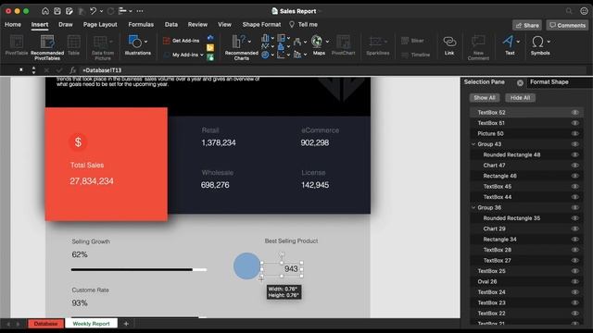This screenshot has width=593, height=333.
Task: Add a New Comment
Action: point(478,47)
